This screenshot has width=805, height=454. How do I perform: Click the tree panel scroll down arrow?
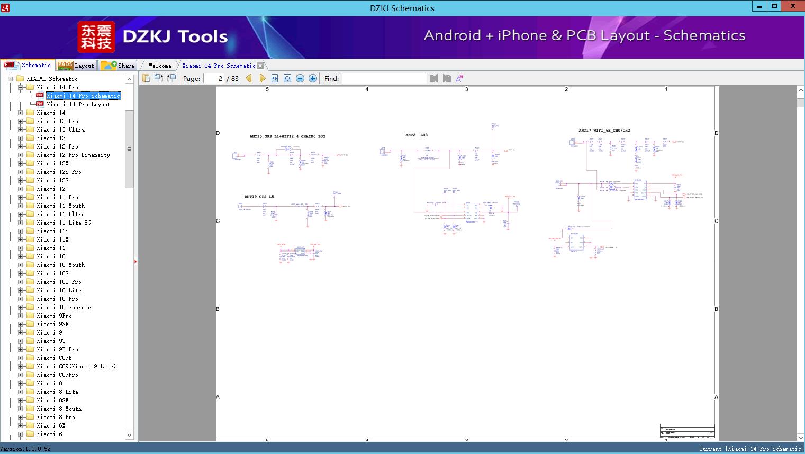pos(129,435)
